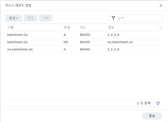Image resolution: width=168 pixels, height=122 pixels.
Task: Click the refresh icon beside item count
Action: click(158, 103)
